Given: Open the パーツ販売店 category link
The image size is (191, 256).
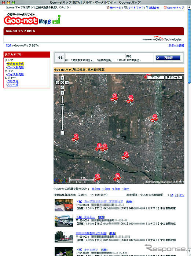Looking at the screenshot, I should (15, 67).
